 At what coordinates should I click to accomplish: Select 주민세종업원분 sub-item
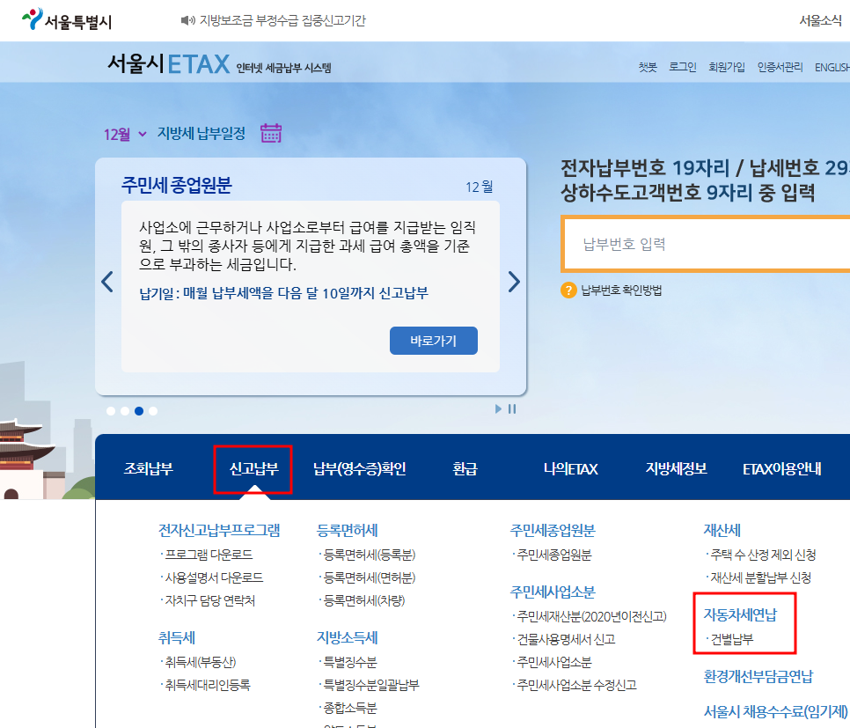pyautogui.click(x=553, y=555)
